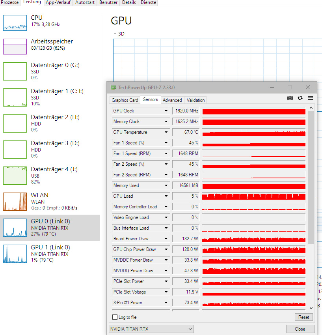Click the sensor list vertical scrollbar thumb
Viewport: 322px width, 335px height.
click(x=311, y=177)
